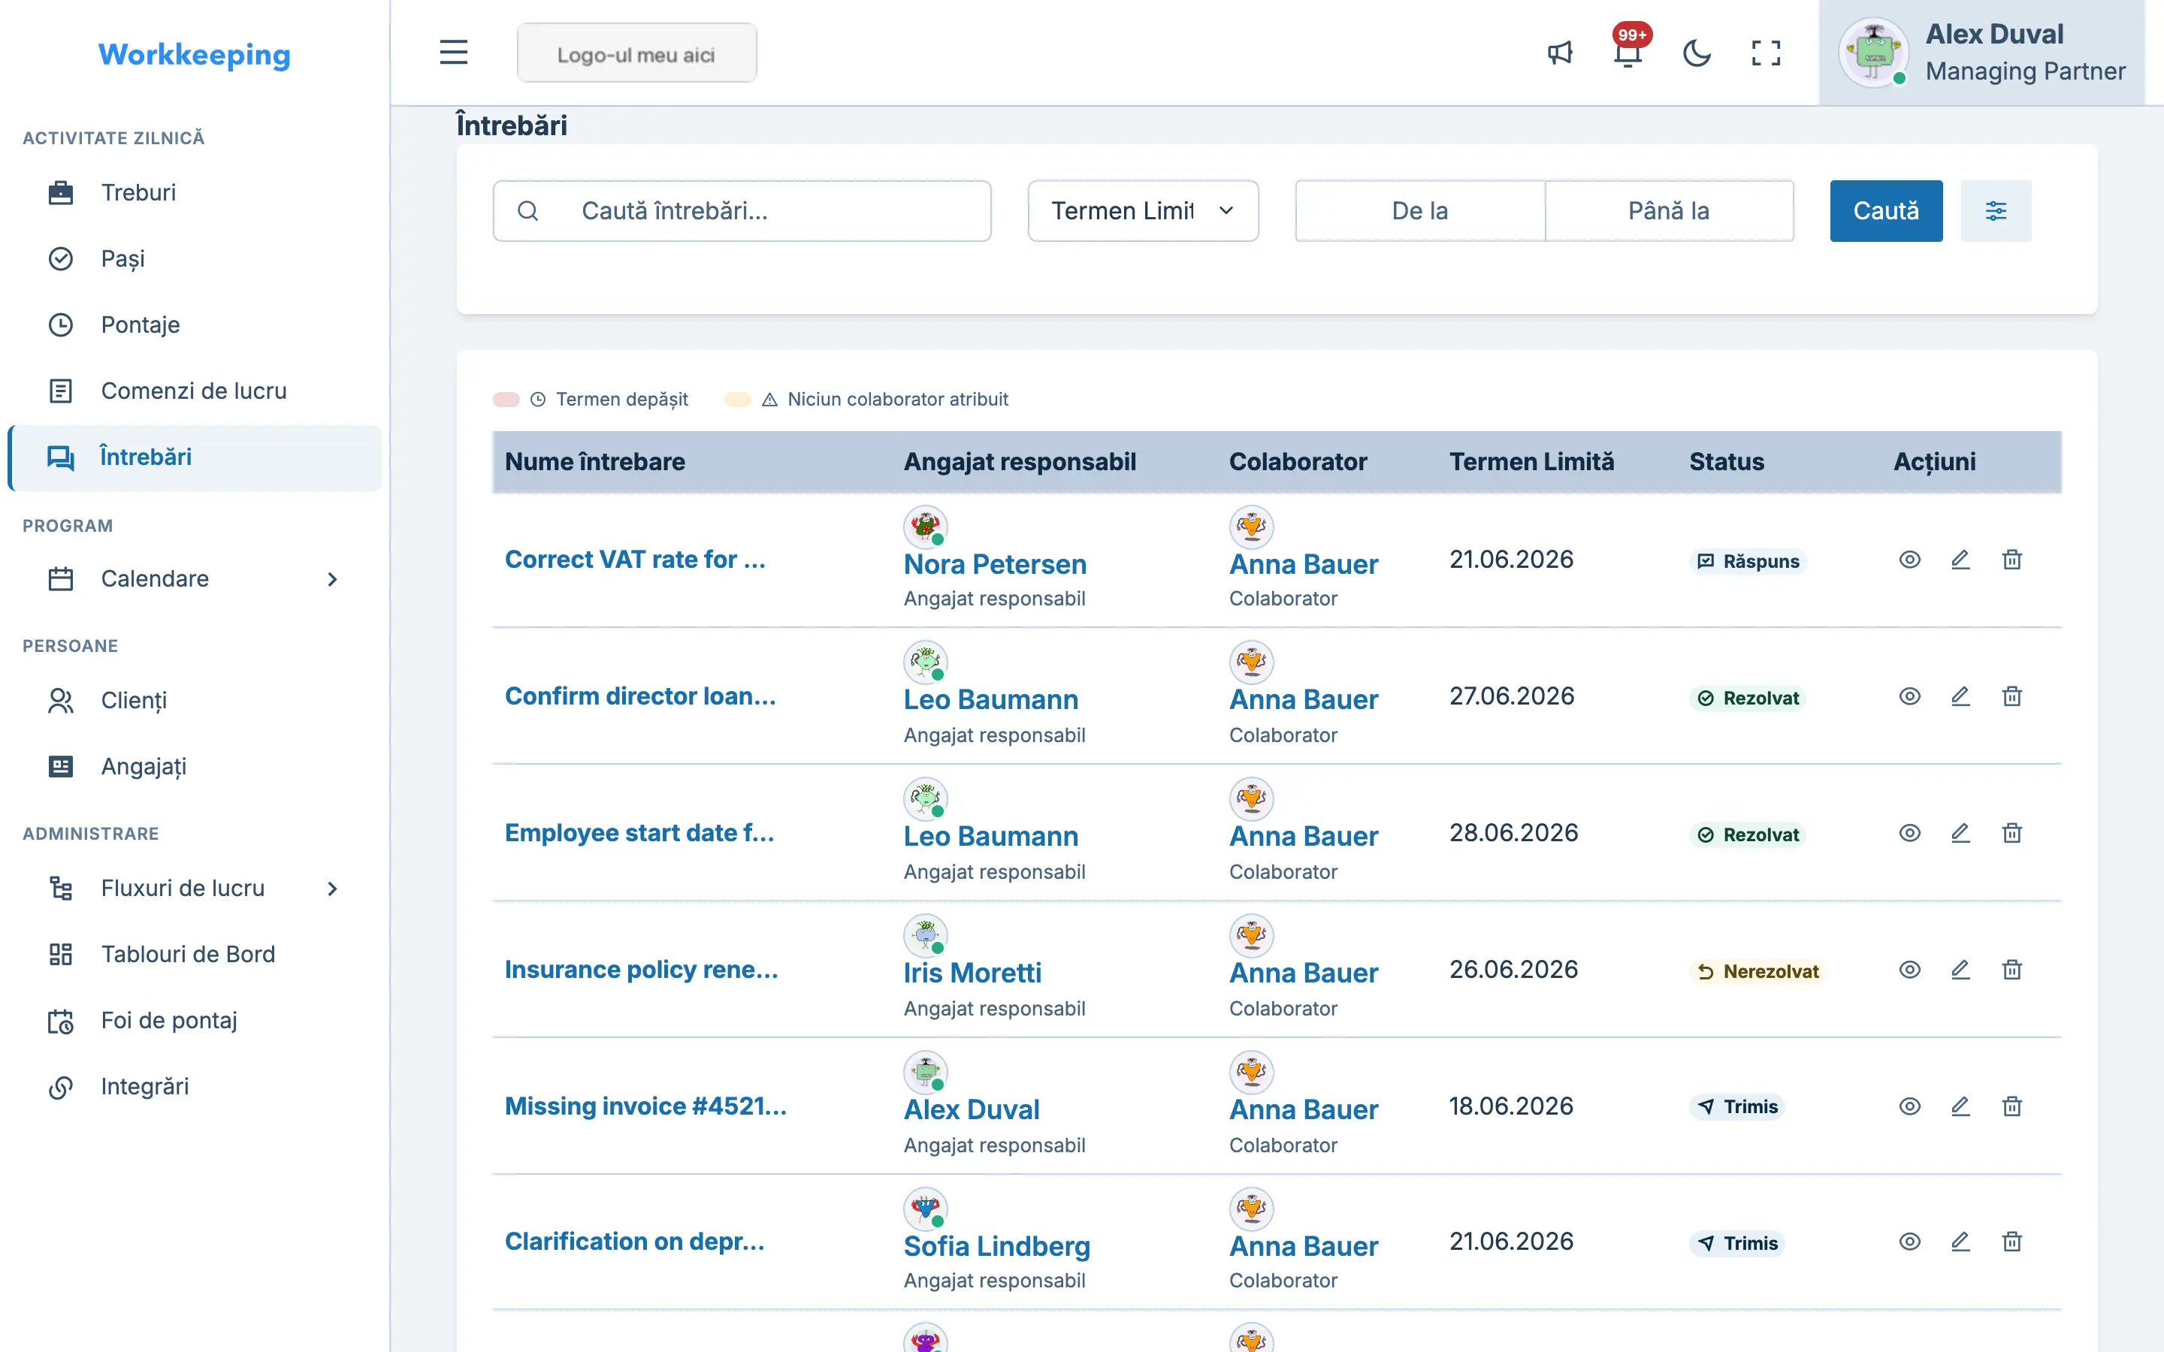The width and height of the screenshot is (2164, 1352).
Task: Edit the Confirm director loan question
Action: click(1960, 696)
